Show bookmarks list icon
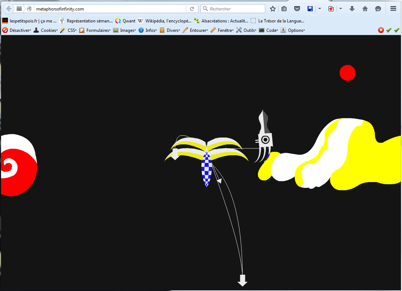402x291 pixels. pyautogui.click(x=284, y=9)
